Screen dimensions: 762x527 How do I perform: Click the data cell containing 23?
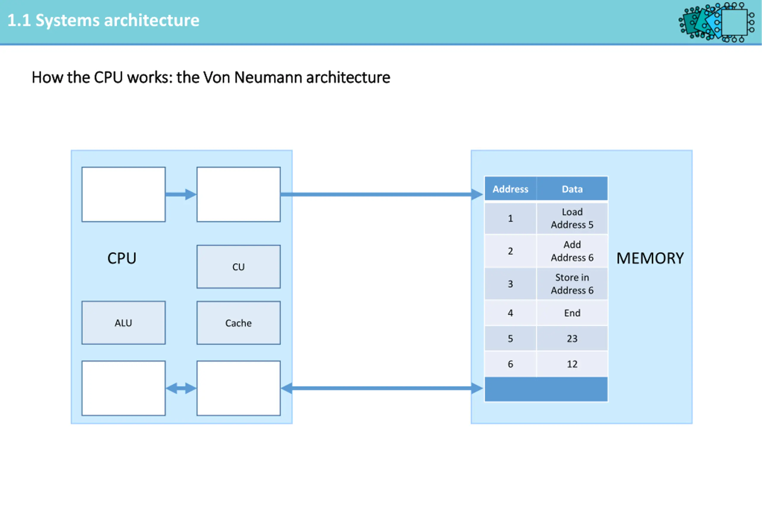pos(572,338)
